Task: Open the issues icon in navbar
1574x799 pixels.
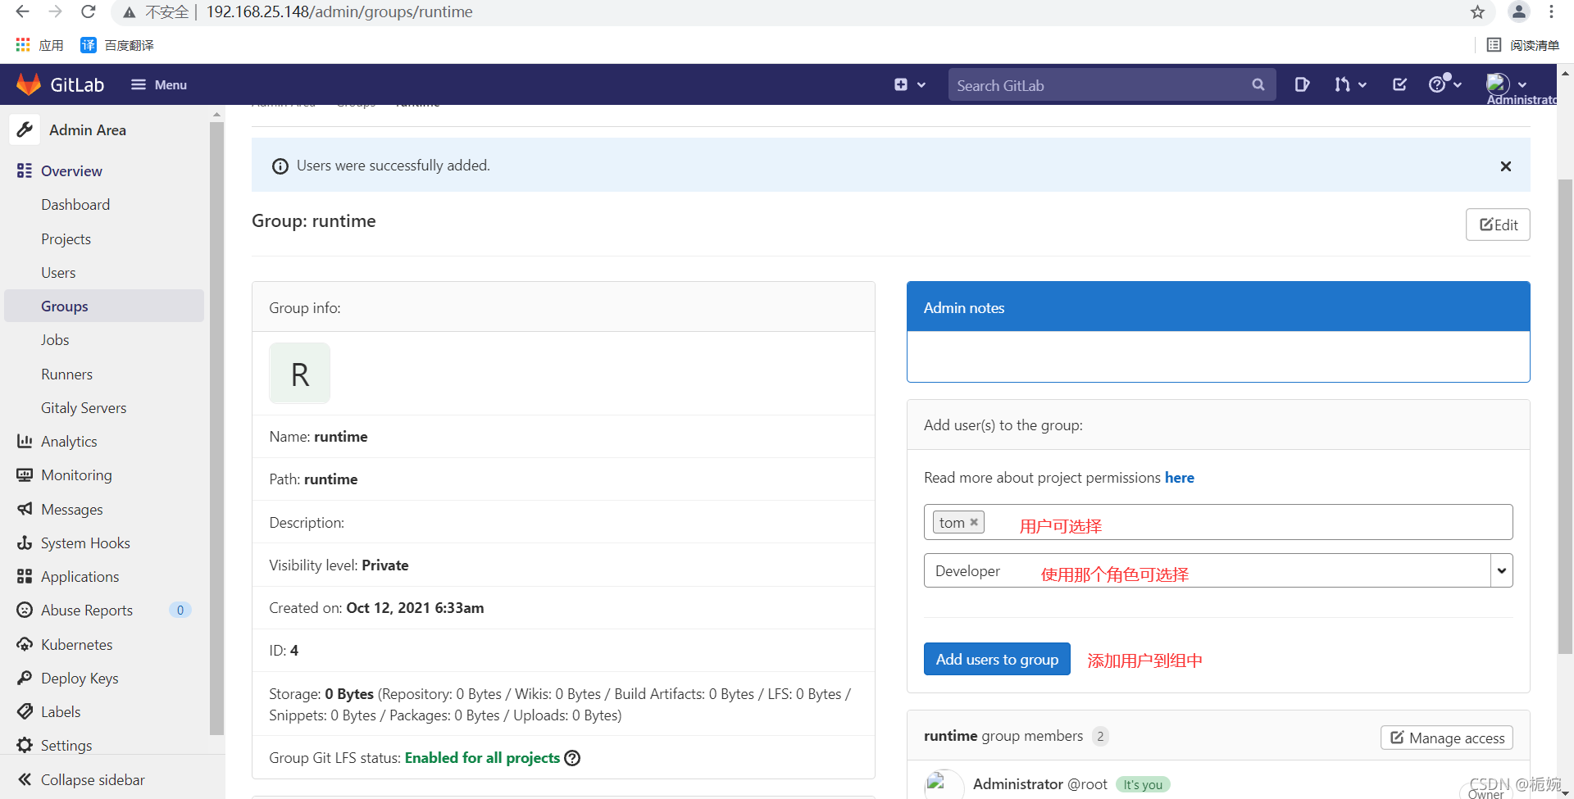Action: point(1302,84)
